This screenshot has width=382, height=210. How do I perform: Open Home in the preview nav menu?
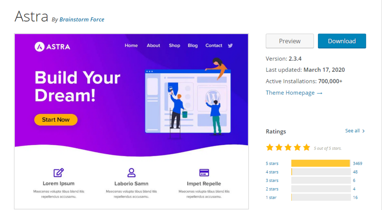[131, 46]
